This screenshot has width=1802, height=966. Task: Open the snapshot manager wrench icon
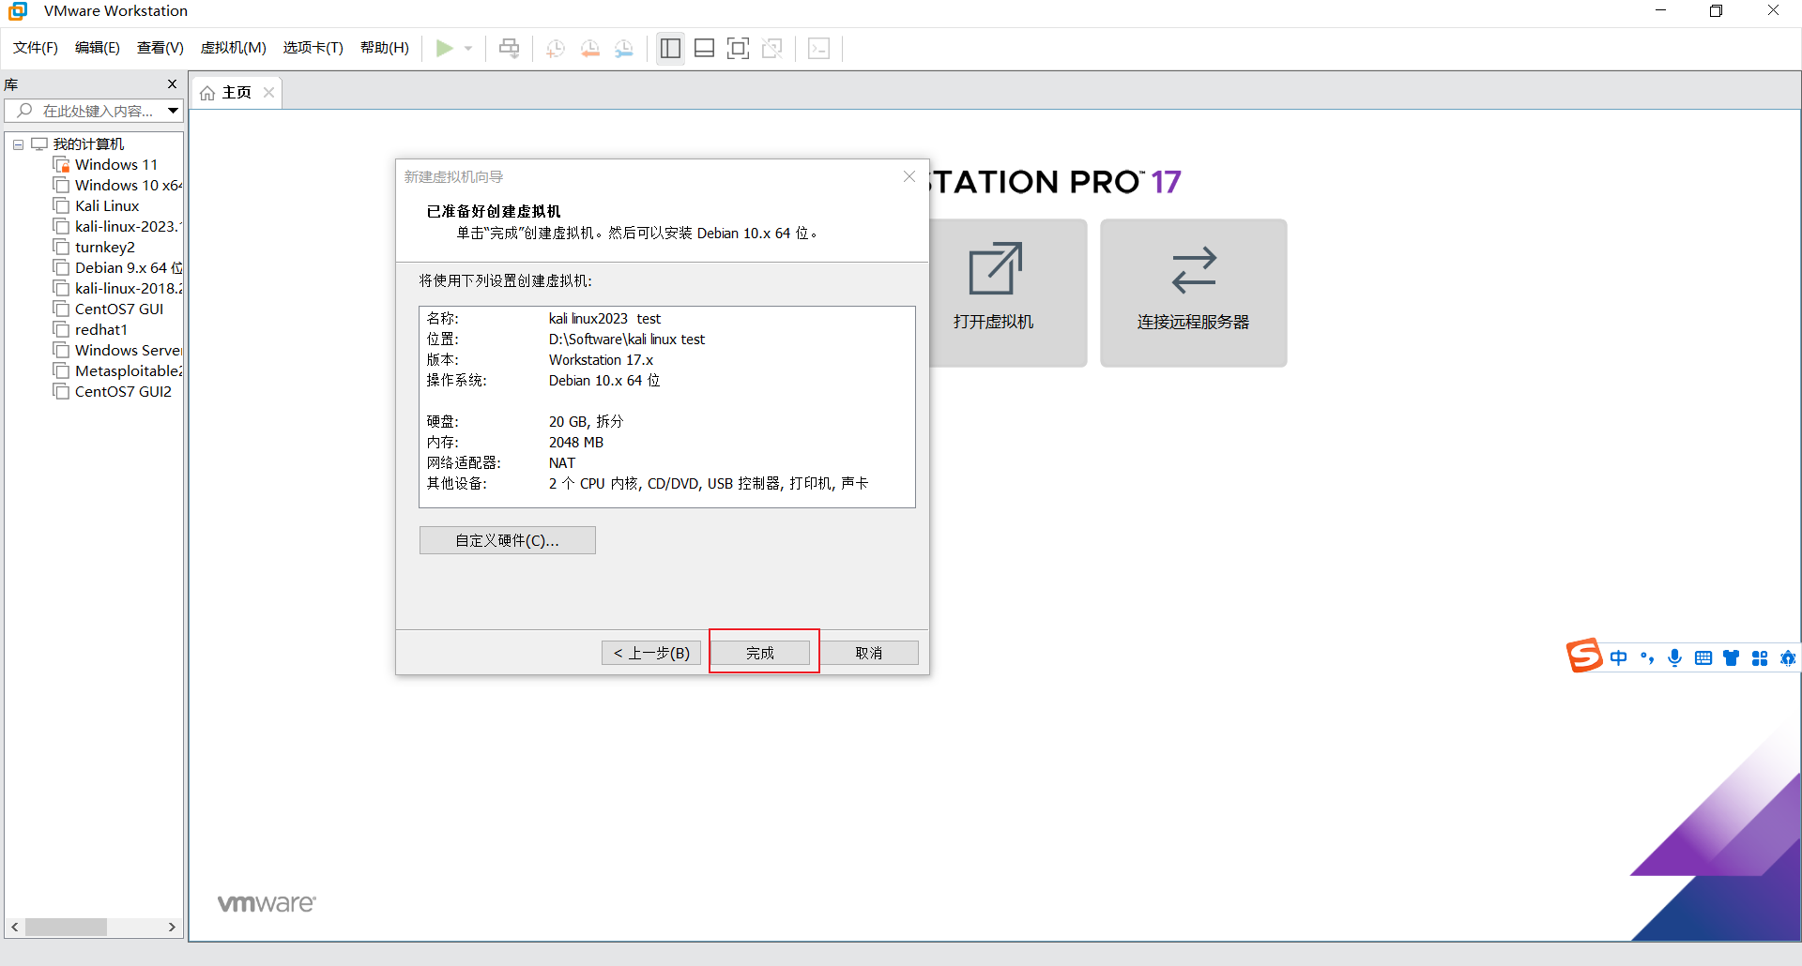(624, 48)
